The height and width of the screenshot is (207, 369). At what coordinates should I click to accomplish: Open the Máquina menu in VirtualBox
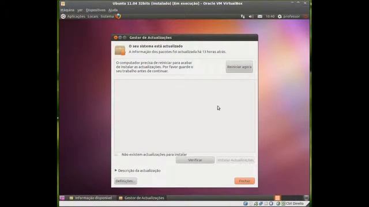coord(67,10)
